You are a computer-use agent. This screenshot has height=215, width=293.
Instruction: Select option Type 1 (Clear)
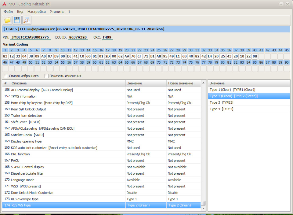coord(249,90)
